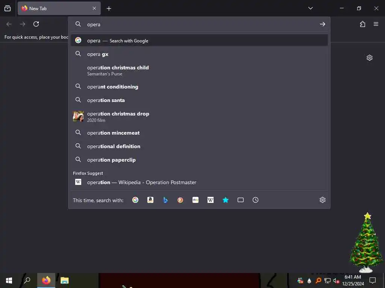Screen dimensions: 385x288
Task: Open the Windows notification center
Action: click(x=373, y=280)
